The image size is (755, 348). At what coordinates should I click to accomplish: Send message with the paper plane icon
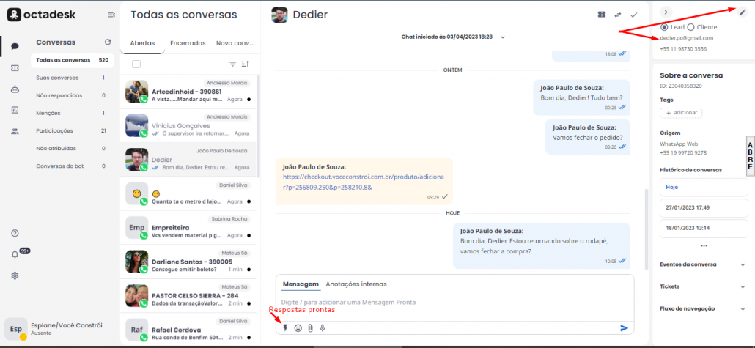(624, 328)
